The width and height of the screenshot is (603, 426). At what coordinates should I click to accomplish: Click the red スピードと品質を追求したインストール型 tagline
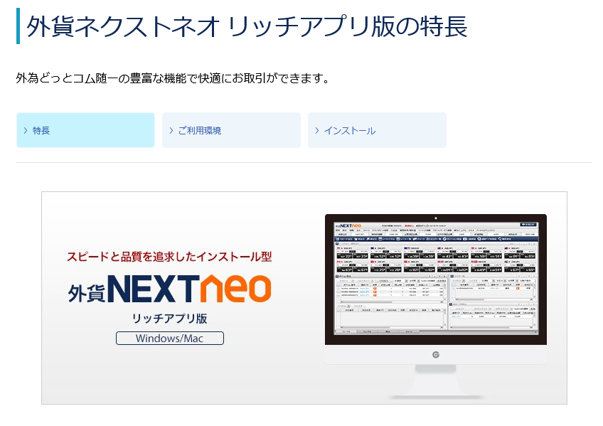coord(169,257)
